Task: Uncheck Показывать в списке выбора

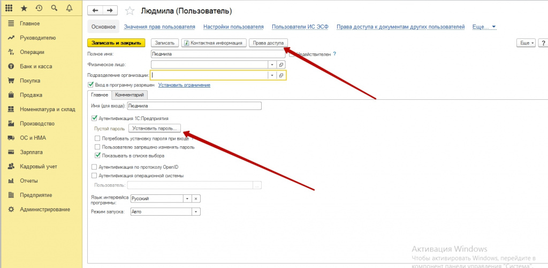Action: click(x=97, y=156)
